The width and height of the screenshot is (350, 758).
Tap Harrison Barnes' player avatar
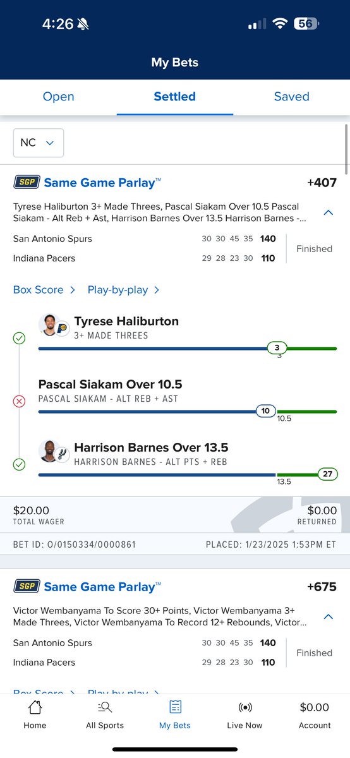[50, 451]
